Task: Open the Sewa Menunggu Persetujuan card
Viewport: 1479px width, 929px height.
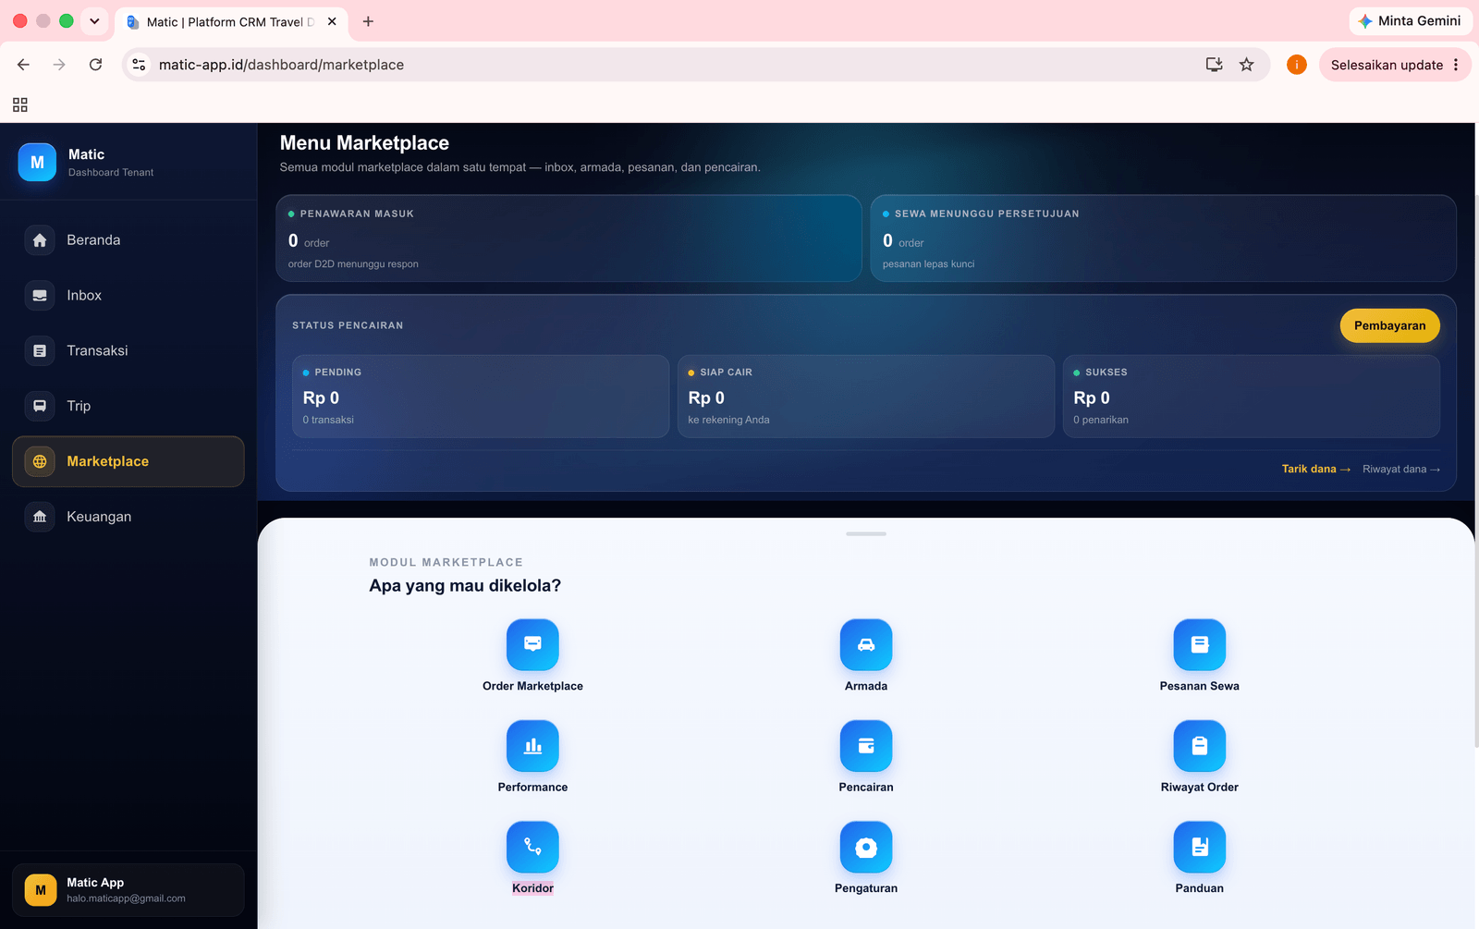Action: (x=1163, y=238)
